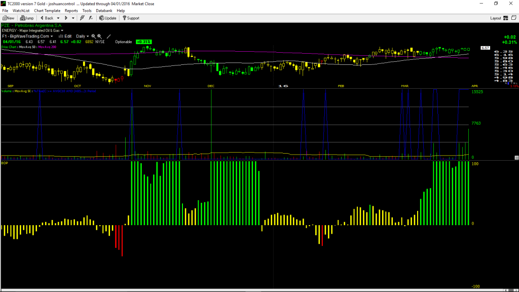This screenshot has height=292, width=519.
Task: Toggle the small square in volume pane
Action: click(516, 158)
